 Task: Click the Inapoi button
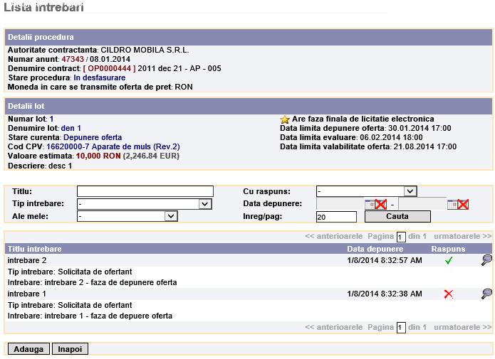[x=70, y=349]
